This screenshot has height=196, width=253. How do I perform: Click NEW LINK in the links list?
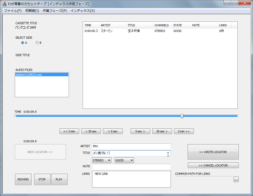coord(101,174)
